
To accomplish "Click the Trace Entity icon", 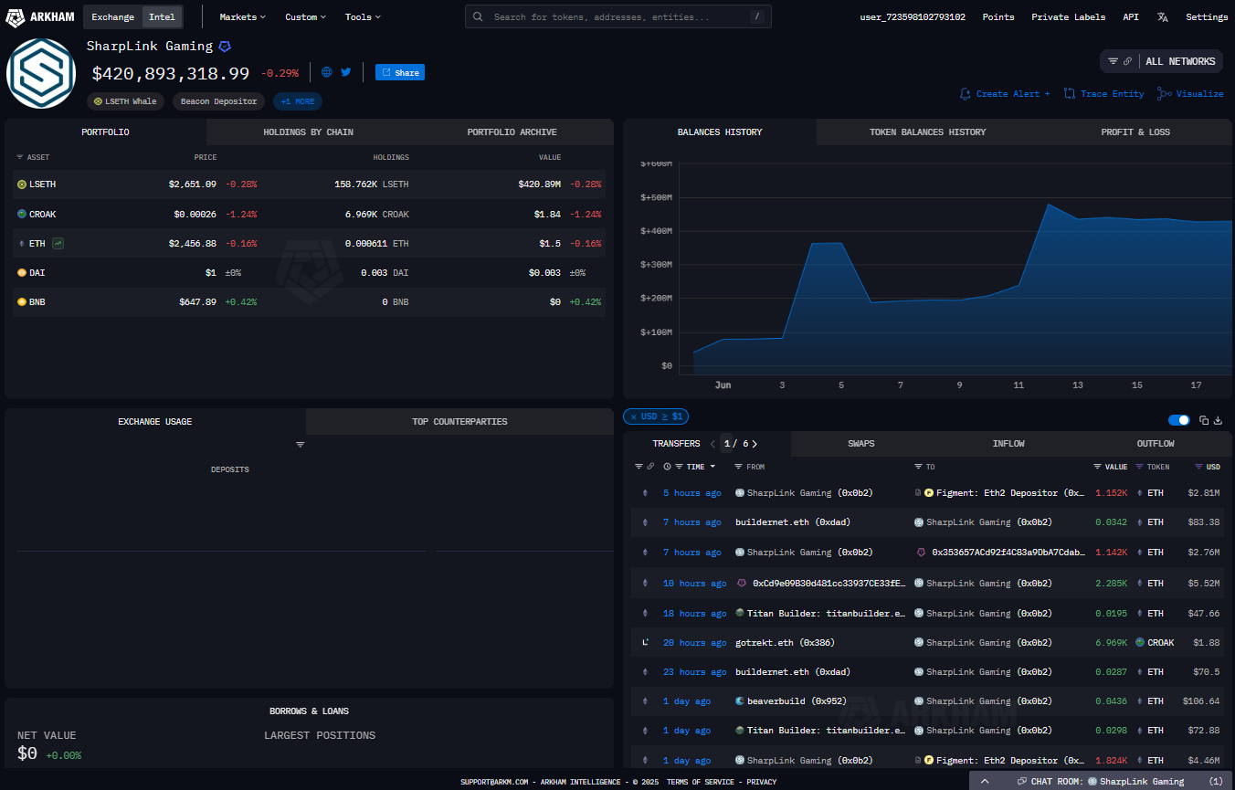I will (x=1070, y=93).
